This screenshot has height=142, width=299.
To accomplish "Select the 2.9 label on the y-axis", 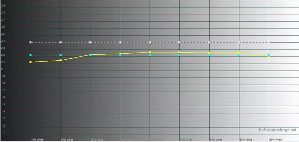I will tap(3, 6).
